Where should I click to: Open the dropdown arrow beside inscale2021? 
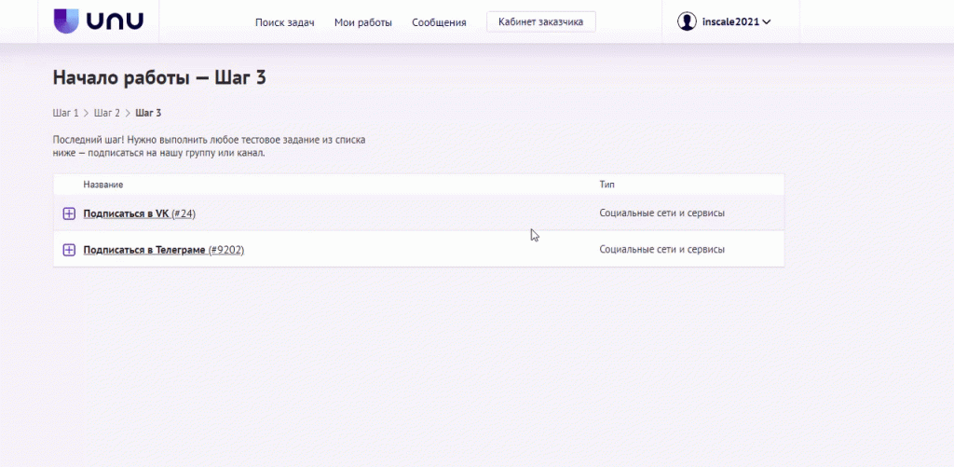tap(767, 22)
